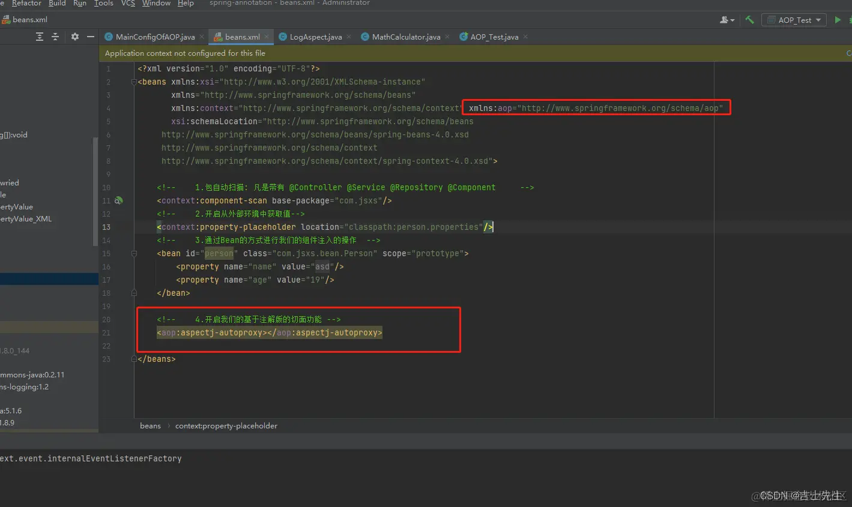Select the ns-logging:1.2 library entry
852x507 pixels.
point(25,387)
